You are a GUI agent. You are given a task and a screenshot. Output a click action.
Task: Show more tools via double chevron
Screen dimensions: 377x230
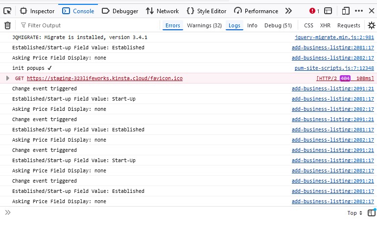(x=288, y=11)
